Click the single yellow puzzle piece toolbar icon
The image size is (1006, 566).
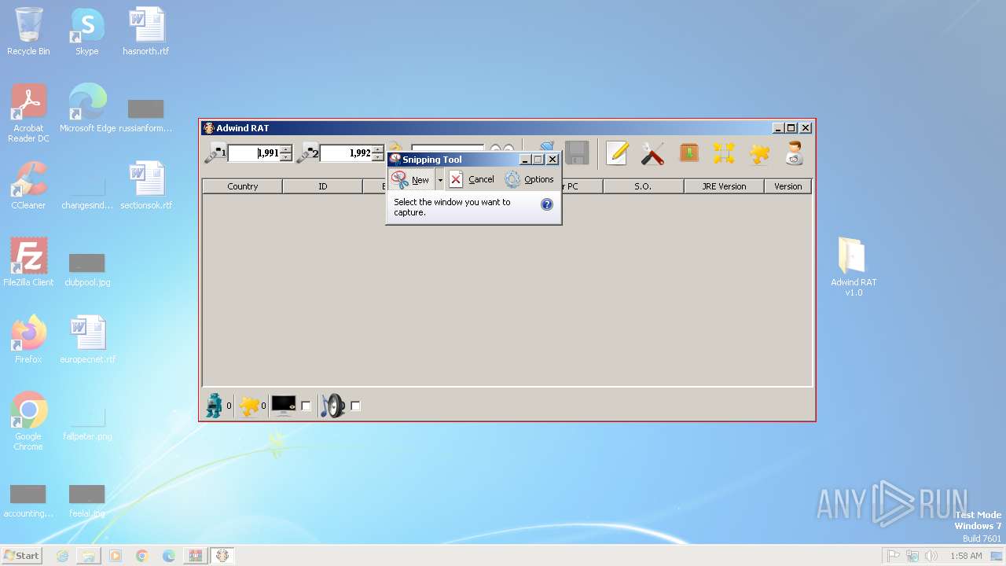click(x=759, y=153)
